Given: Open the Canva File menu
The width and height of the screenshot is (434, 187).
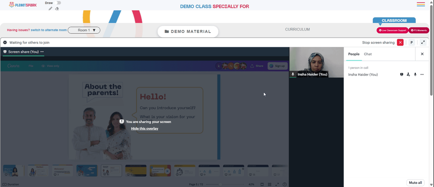Looking at the screenshot, I should click(31, 66).
